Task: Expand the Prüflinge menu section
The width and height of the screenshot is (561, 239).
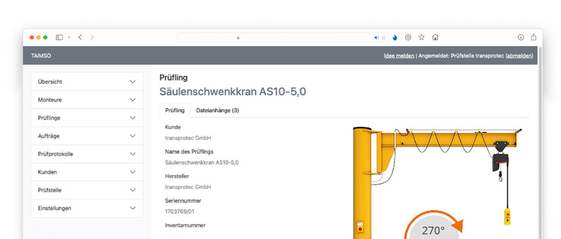Action: (87, 117)
